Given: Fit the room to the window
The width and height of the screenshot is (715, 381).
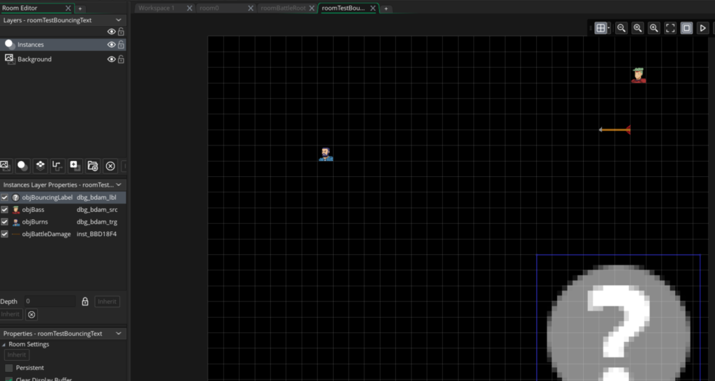Looking at the screenshot, I should pyautogui.click(x=670, y=28).
